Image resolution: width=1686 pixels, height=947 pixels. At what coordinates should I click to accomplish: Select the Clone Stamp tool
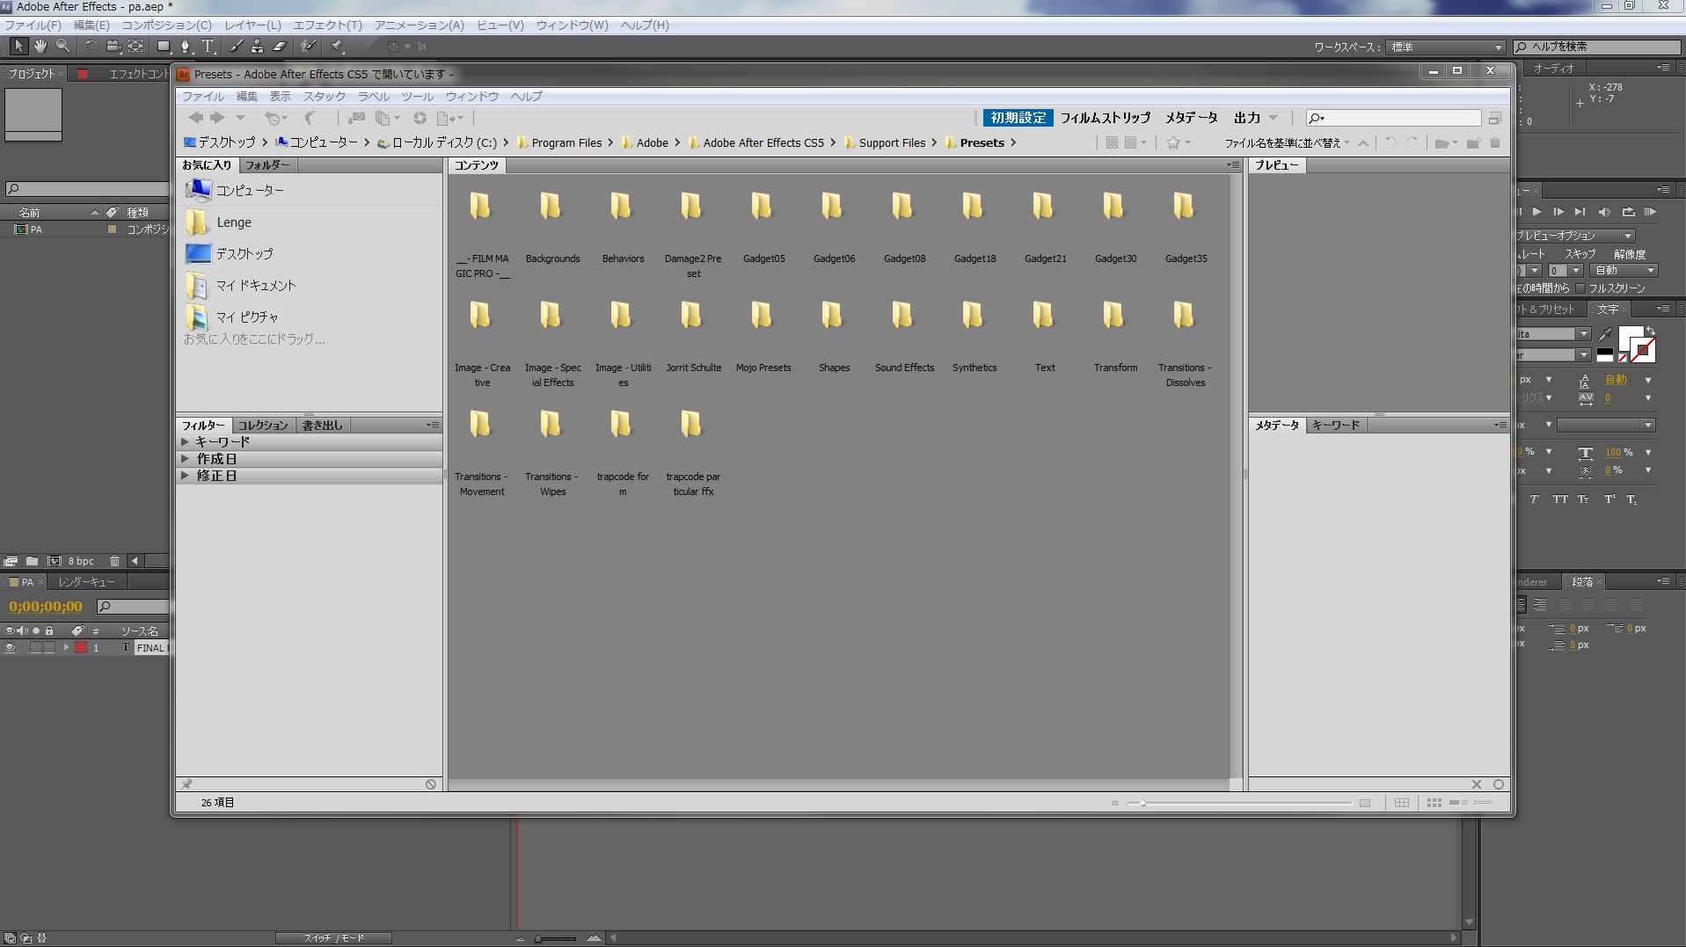coord(257,46)
